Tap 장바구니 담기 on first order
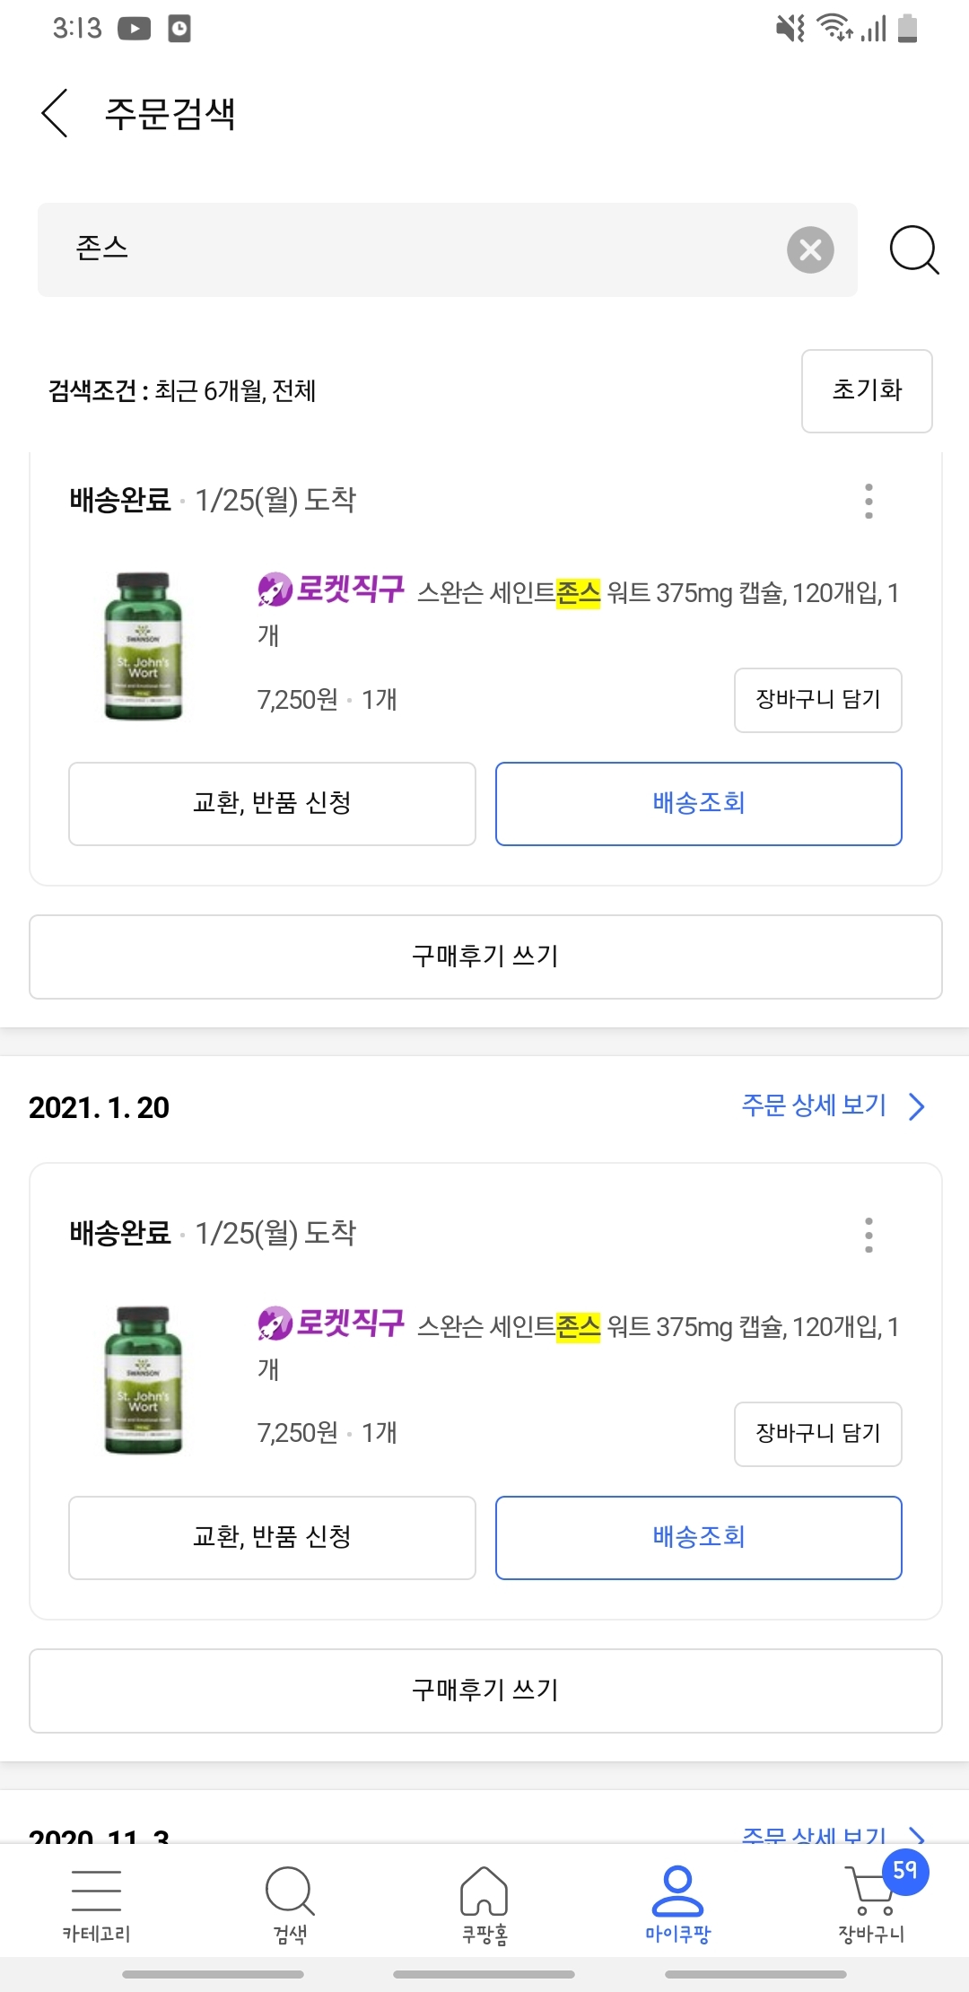The width and height of the screenshot is (969, 1992). (817, 700)
